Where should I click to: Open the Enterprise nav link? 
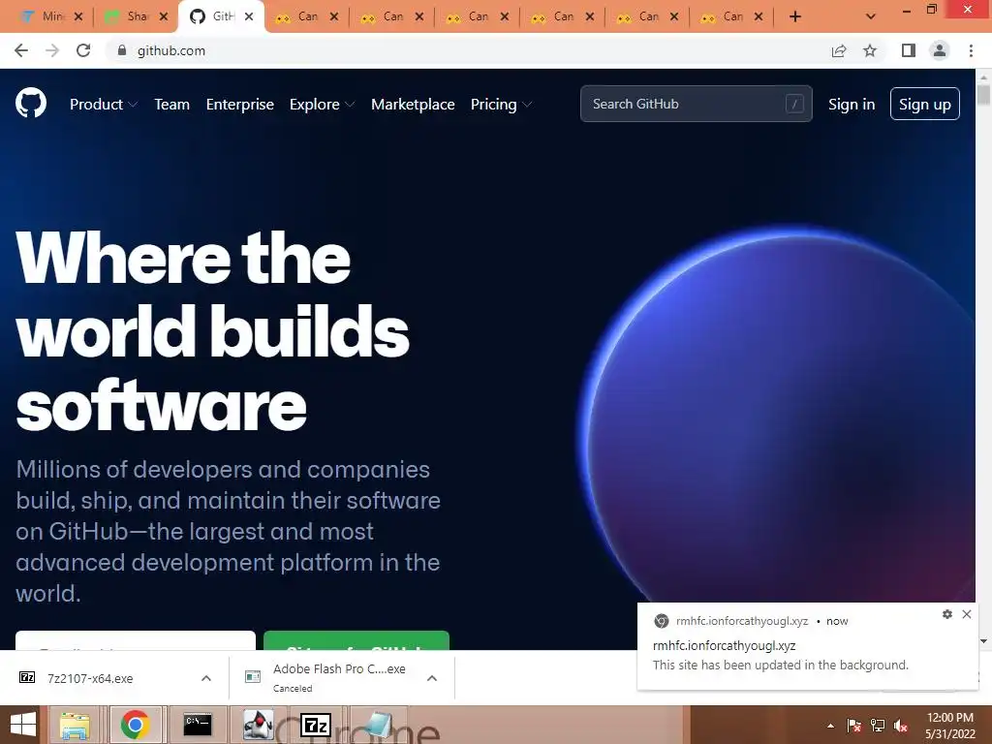pyautogui.click(x=240, y=105)
